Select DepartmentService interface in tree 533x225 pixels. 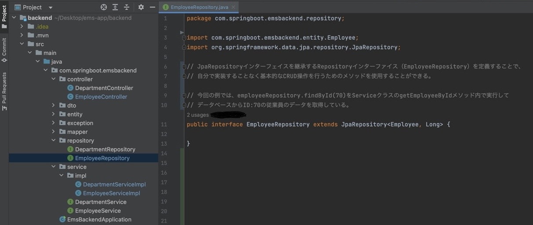pyautogui.click(x=101, y=202)
